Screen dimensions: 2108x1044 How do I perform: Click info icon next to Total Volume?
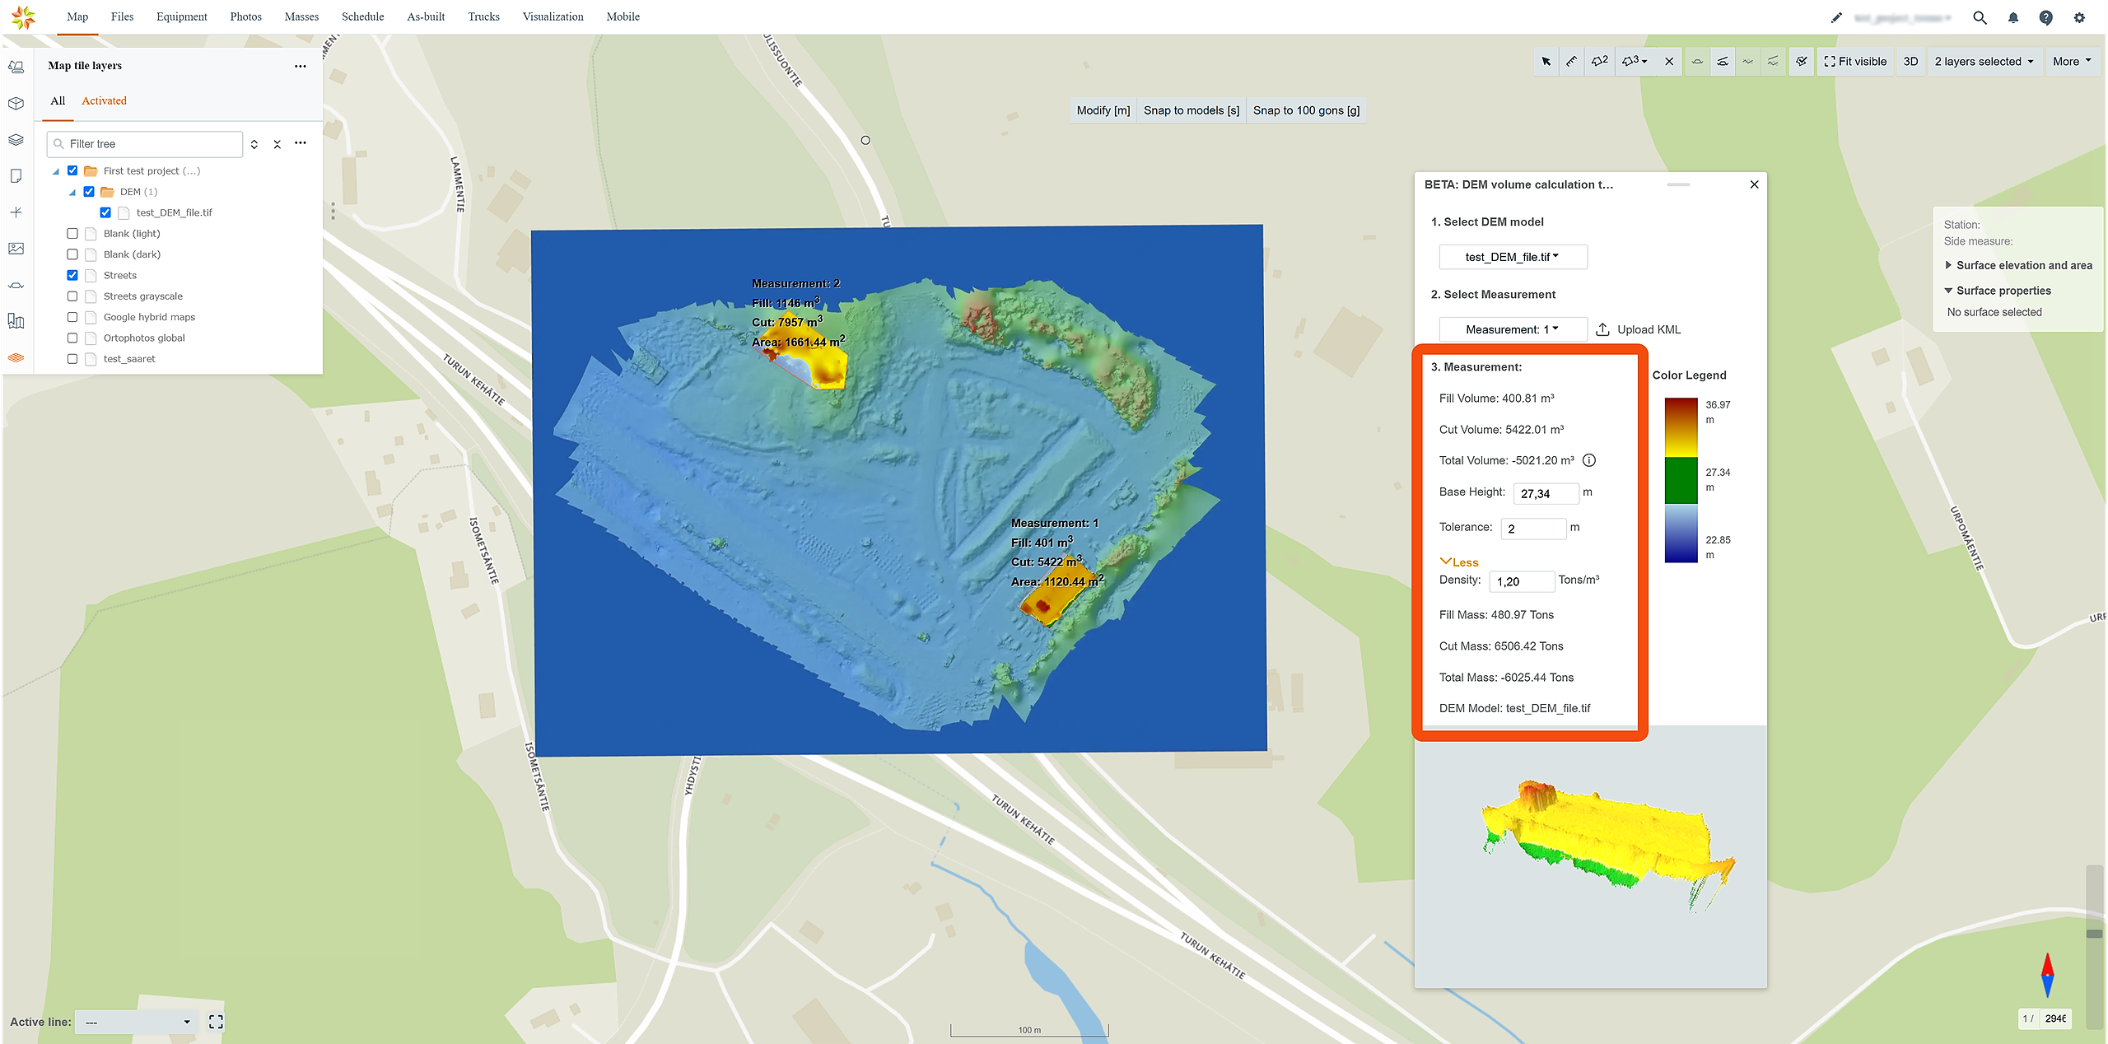point(1589,461)
